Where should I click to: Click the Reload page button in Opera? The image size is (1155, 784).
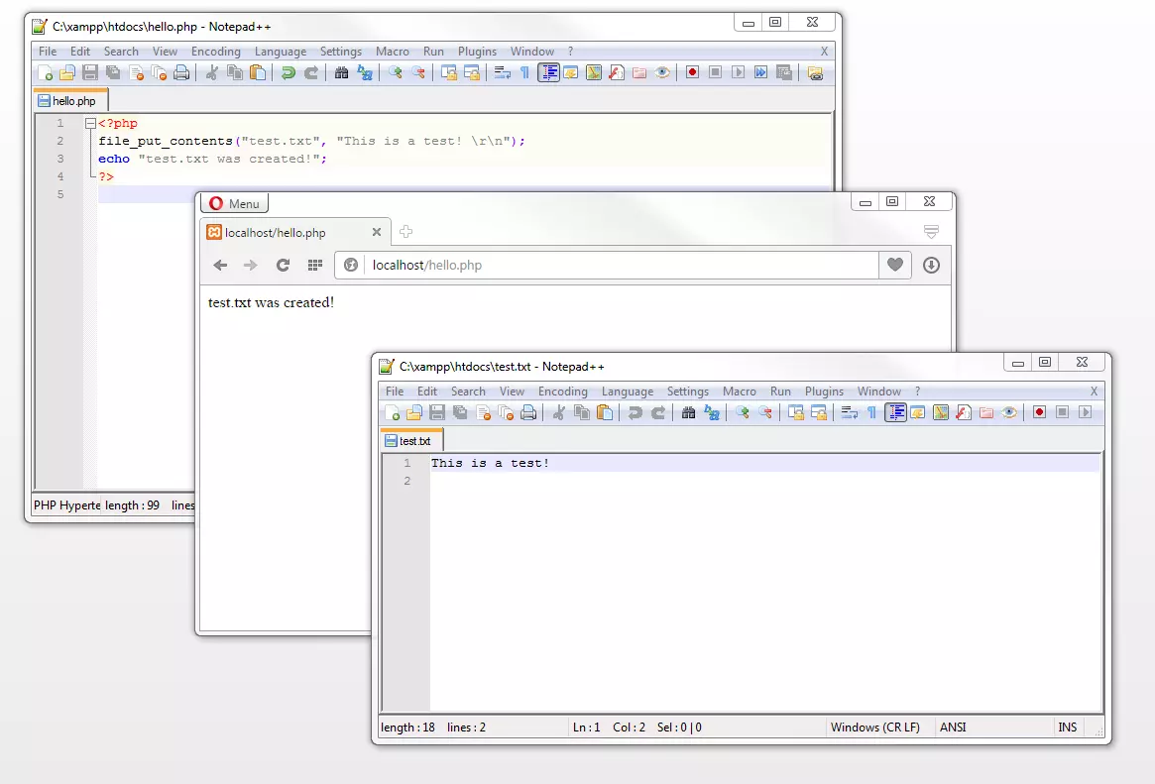coord(283,265)
